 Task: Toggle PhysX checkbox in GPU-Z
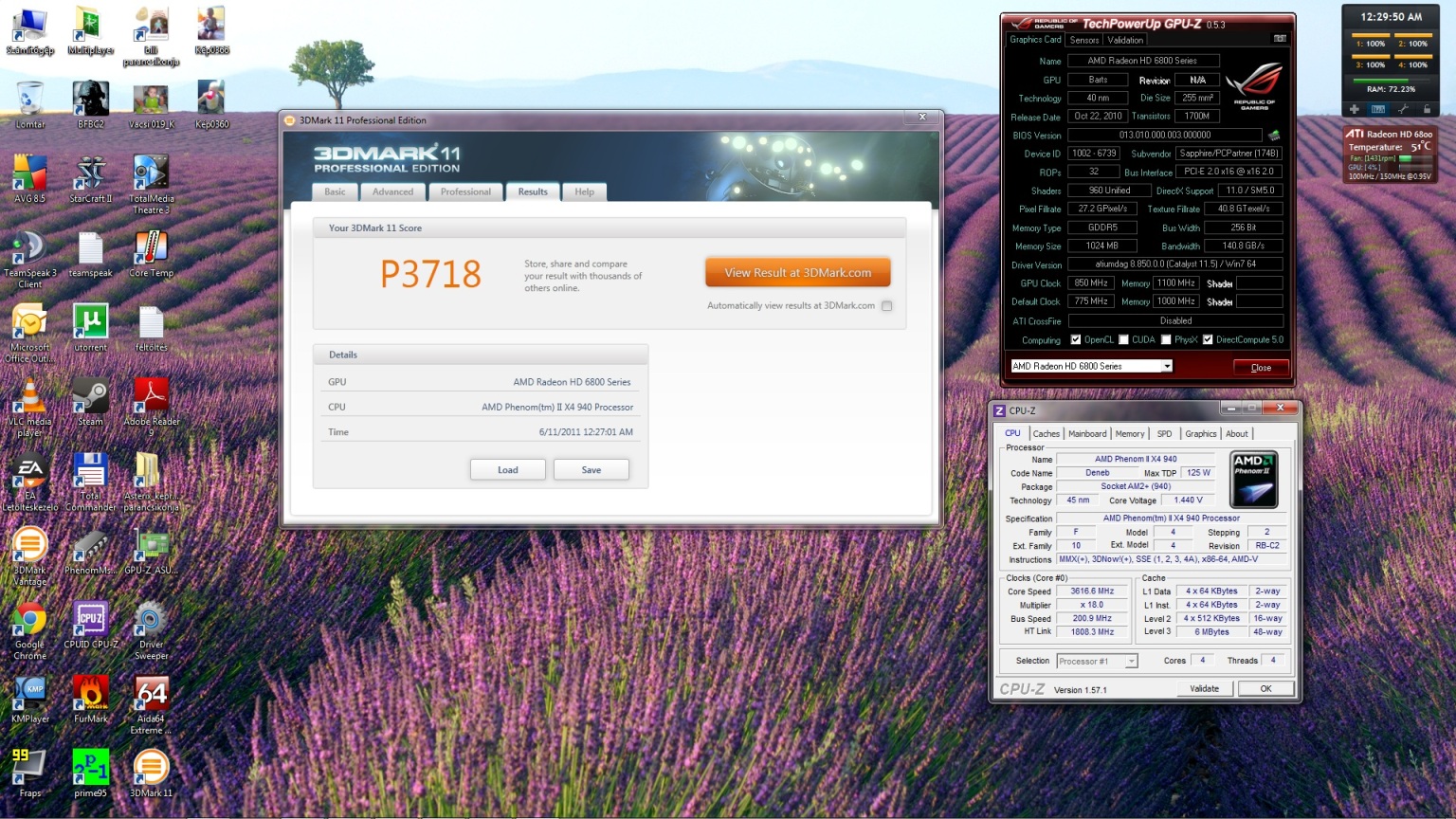(x=1166, y=339)
